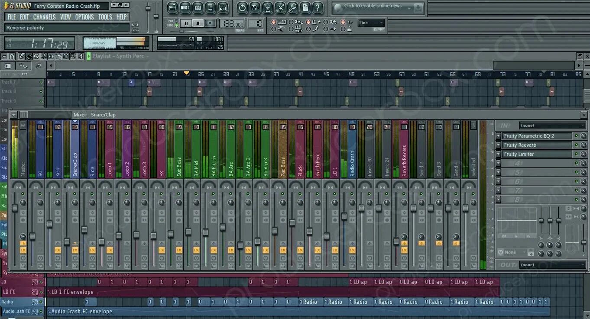Click the Save new version icon
The width and height of the screenshot is (590, 319).
[255, 7]
